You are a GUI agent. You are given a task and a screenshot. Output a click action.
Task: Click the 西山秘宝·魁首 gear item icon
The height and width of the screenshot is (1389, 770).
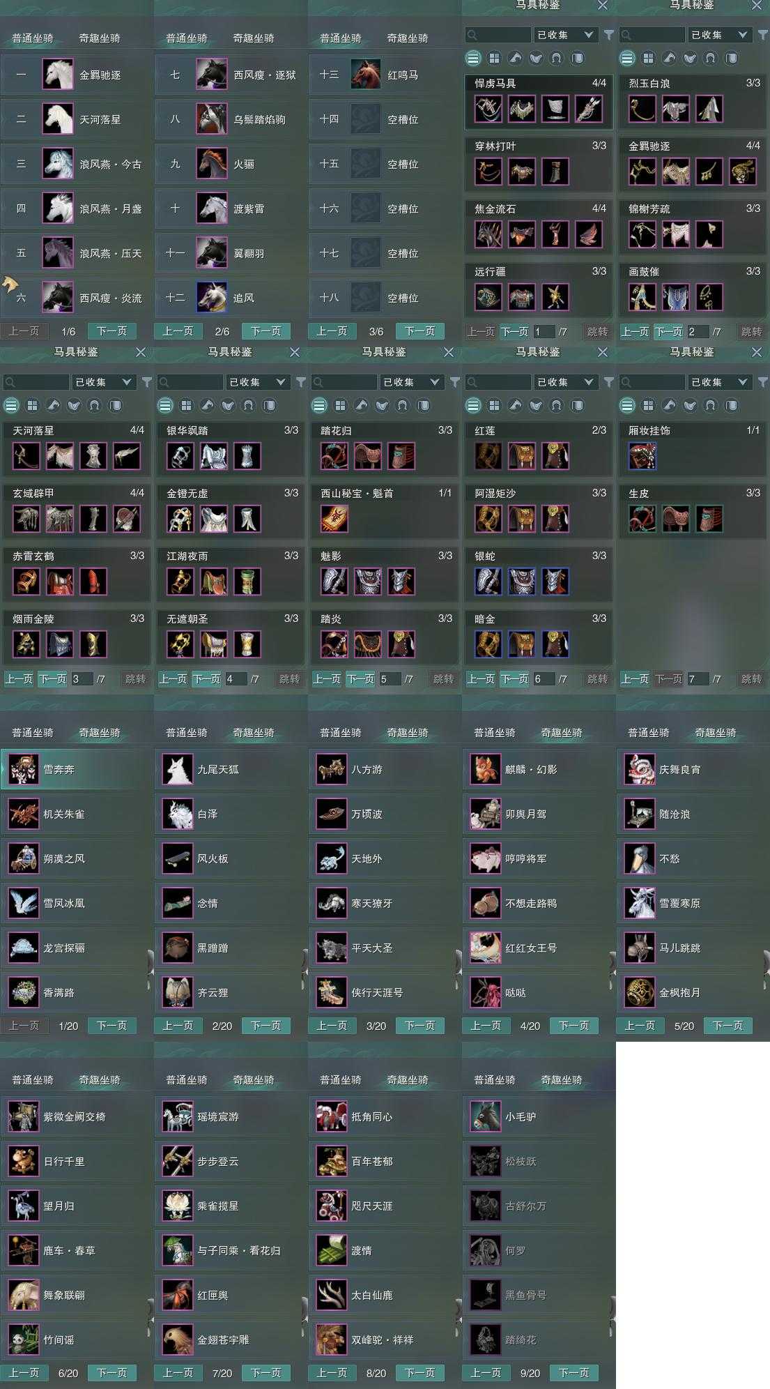[x=334, y=519]
